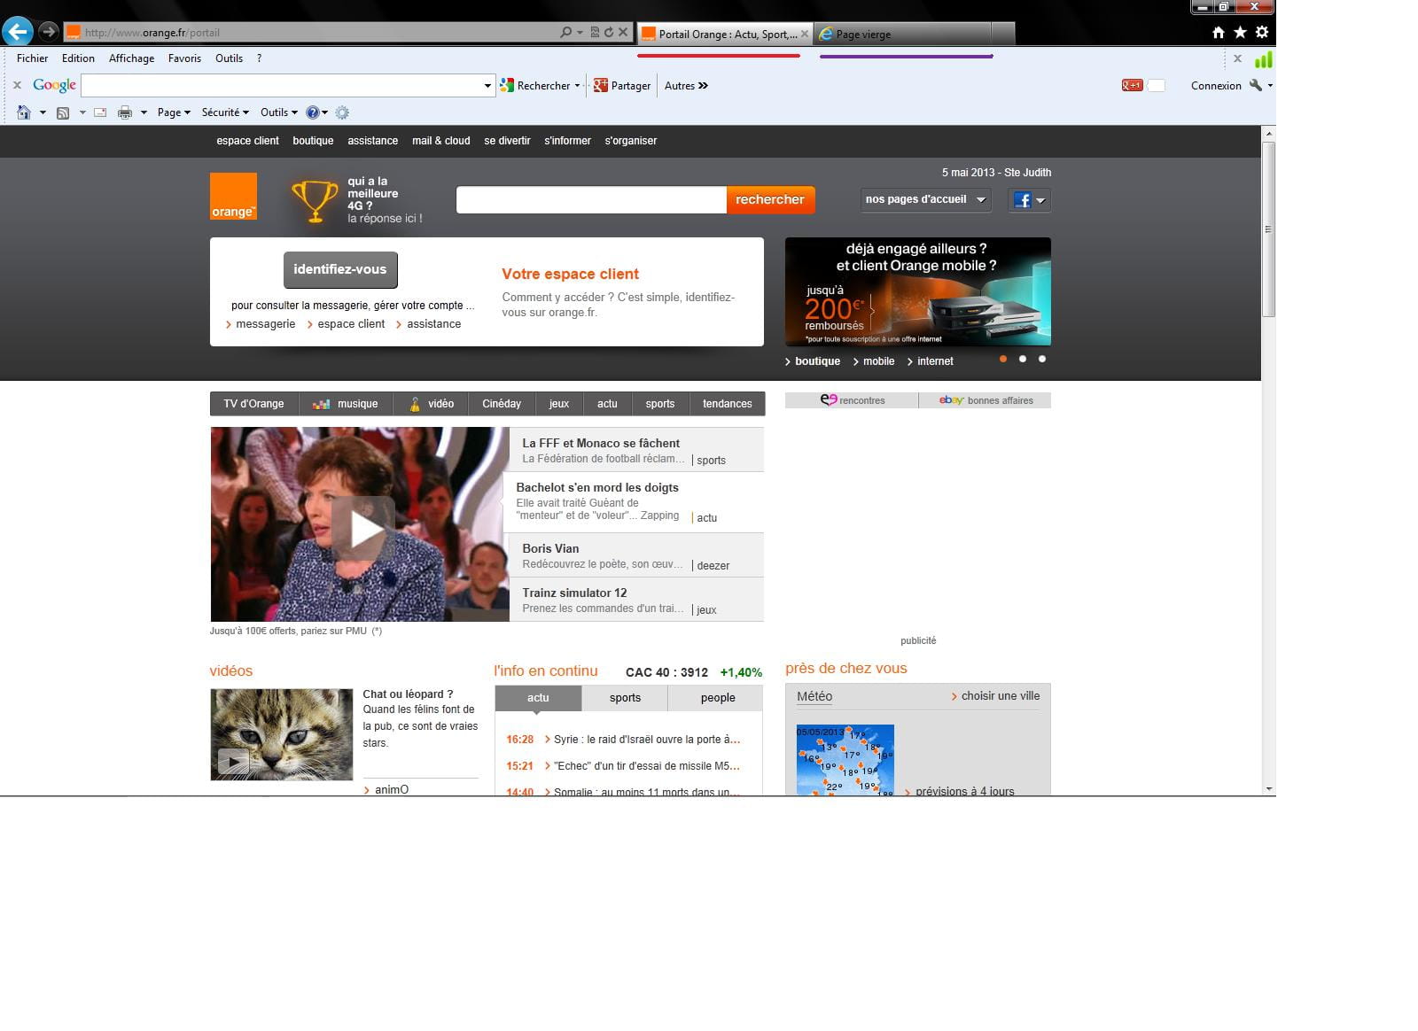Click the blue Help question mark icon

[312, 112]
